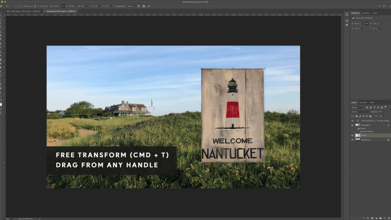This screenshot has height=220, width=391.
Task: Open the Character panel icon in collapsed dock
Action: (347, 21)
